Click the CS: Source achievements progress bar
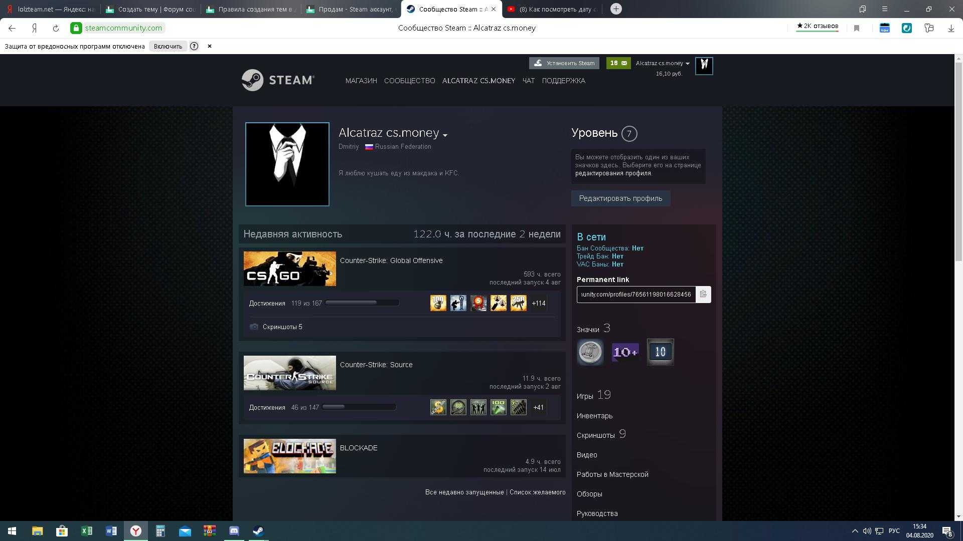This screenshot has height=541, width=963. pos(359,407)
